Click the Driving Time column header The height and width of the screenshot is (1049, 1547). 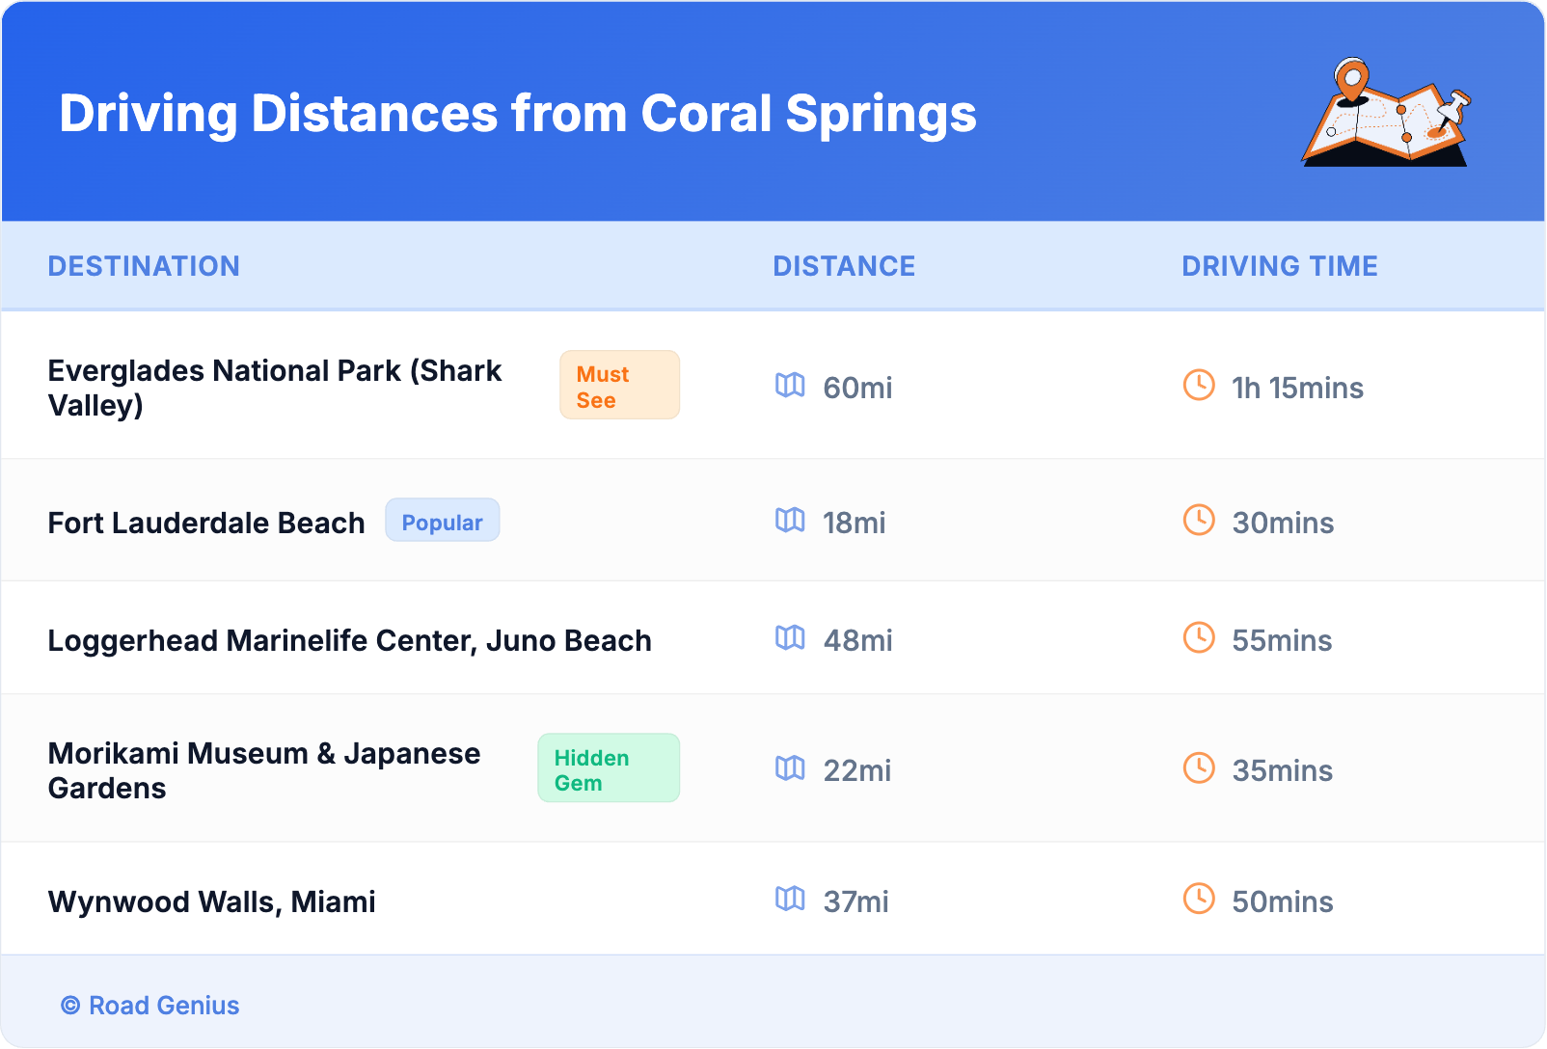click(x=1279, y=266)
